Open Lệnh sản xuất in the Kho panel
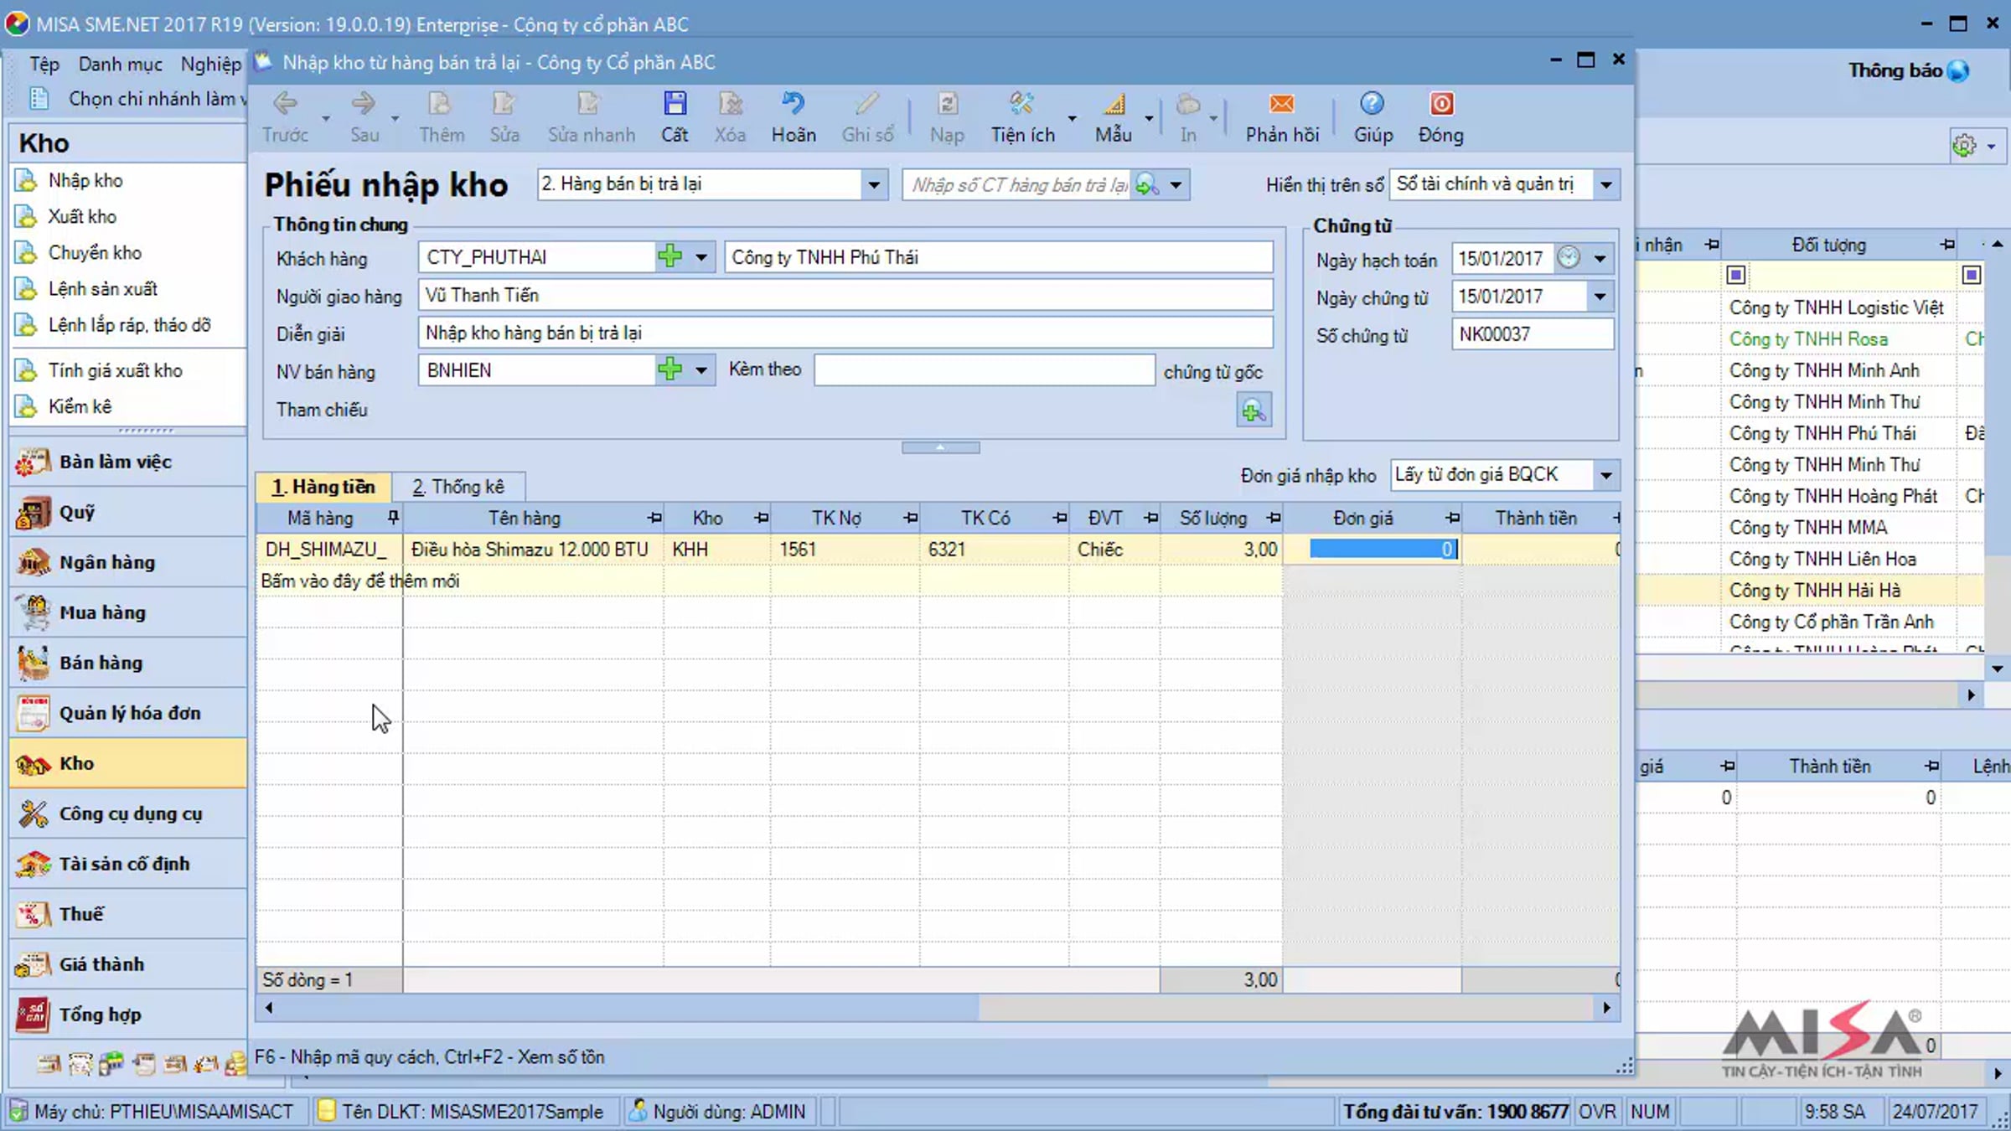The width and height of the screenshot is (2011, 1131). (x=102, y=288)
